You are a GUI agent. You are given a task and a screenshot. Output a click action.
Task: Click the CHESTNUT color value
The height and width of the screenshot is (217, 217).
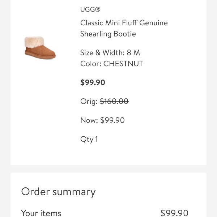123,64
